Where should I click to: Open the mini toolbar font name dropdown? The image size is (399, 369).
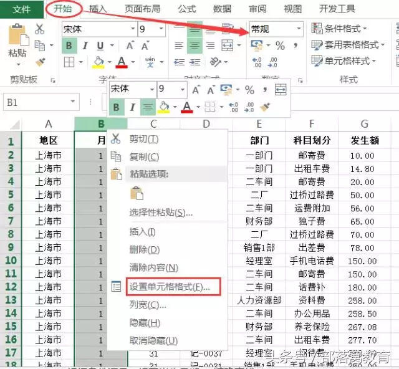[152, 90]
